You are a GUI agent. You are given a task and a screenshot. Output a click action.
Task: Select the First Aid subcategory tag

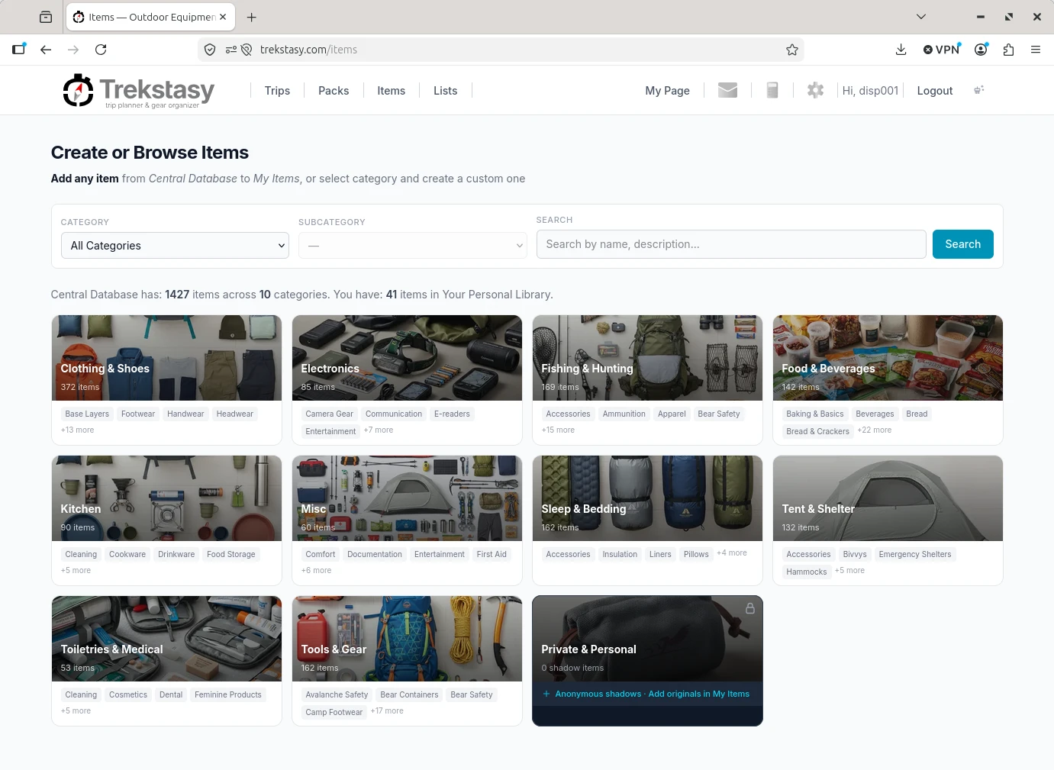(x=492, y=554)
